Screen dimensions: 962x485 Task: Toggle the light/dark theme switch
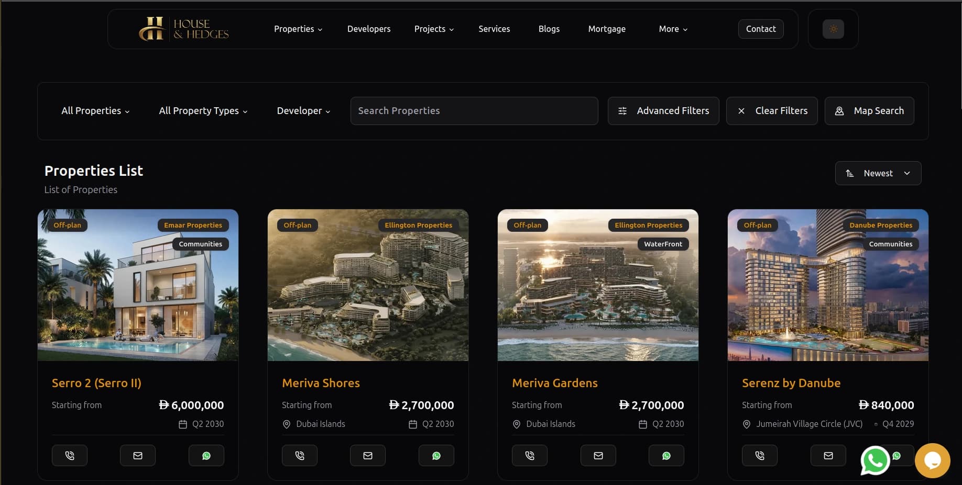click(x=833, y=29)
